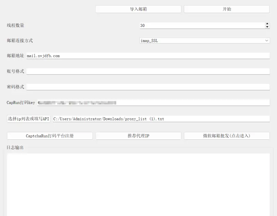Click the 选择ip列表或填写API button
This screenshot has height=216, width=277.
point(29,119)
